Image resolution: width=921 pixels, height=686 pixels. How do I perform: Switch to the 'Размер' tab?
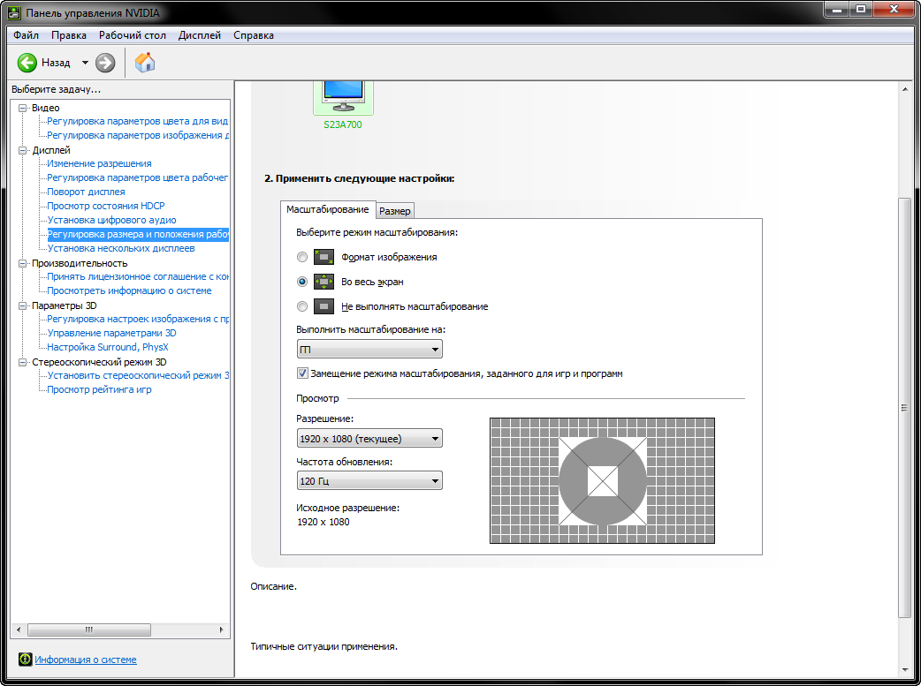394,211
